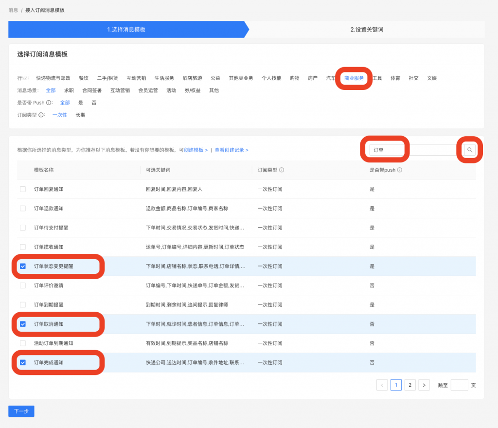Click the 跳至 page number input box
Image resolution: width=498 pixels, height=428 pixels.
pos(459,385)
